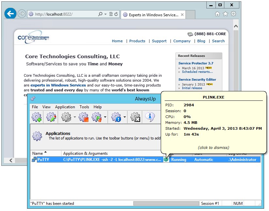269x211 pixels.
Task: Click the experts in Windows Services link
Action: [58, 85]
